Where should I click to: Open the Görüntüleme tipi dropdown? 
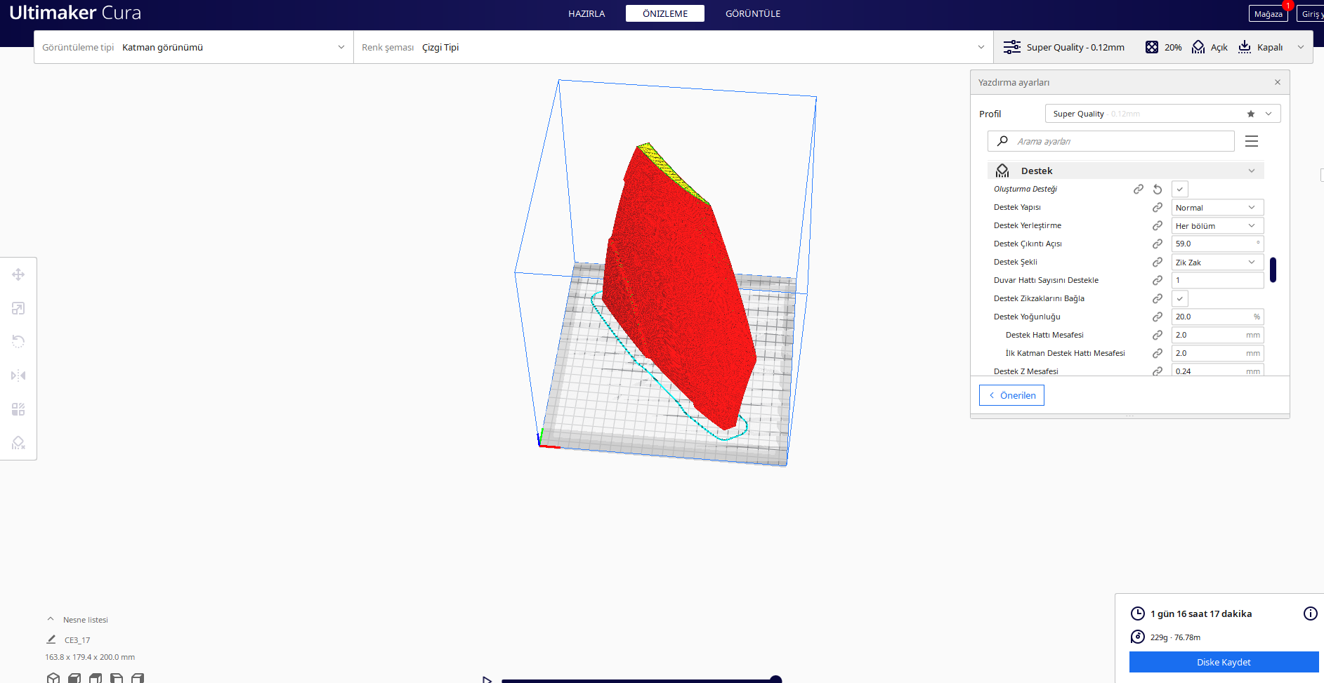click(194, 47)
